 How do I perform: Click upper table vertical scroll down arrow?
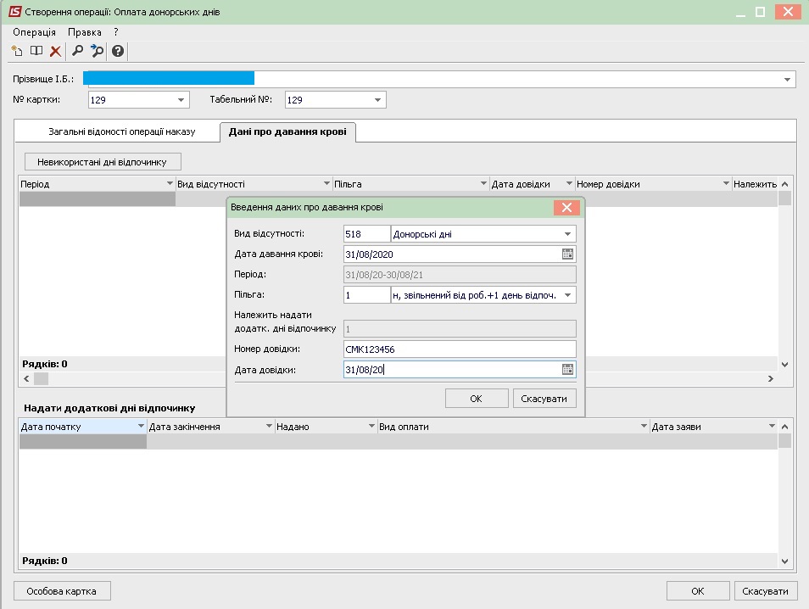[x=784, y=365]
